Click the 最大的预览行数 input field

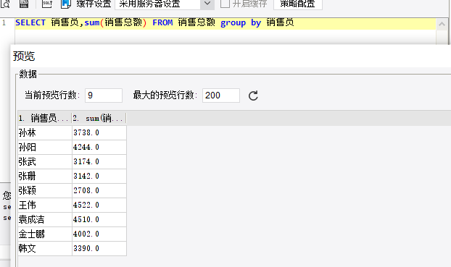coord(221,96)
